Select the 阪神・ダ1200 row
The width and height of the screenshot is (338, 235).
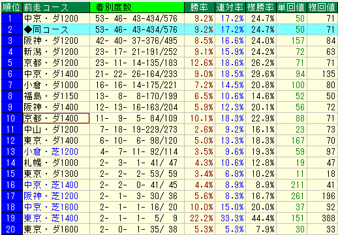[x=169, y=40]
